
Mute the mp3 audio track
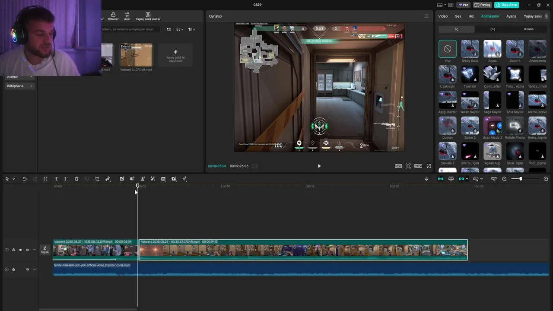[27, 269]
